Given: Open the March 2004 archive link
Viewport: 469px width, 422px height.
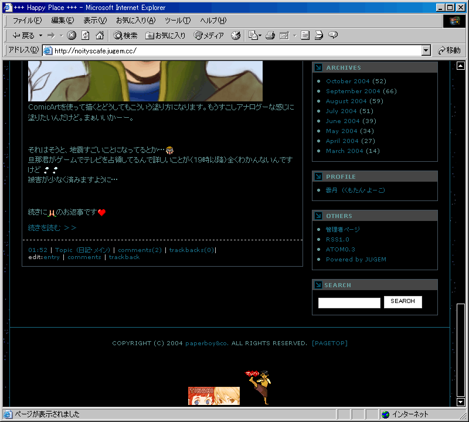Looking at the screenshot, I should (345, 151).
